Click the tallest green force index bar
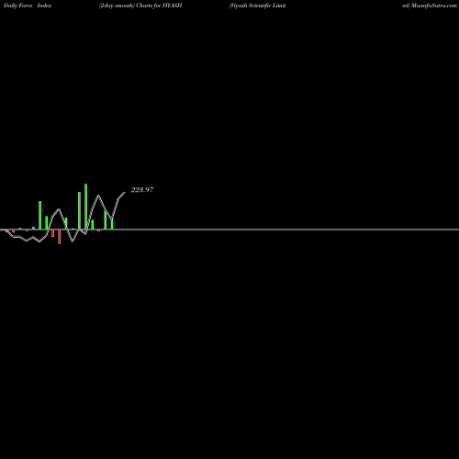 [85, 207]
